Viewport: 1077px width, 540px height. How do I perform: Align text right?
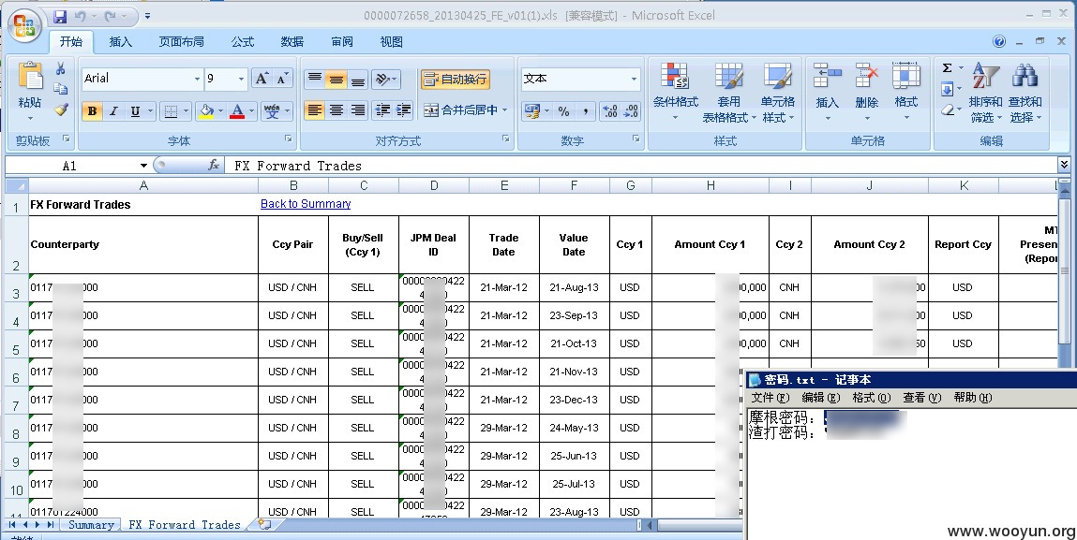pos(358,109)
